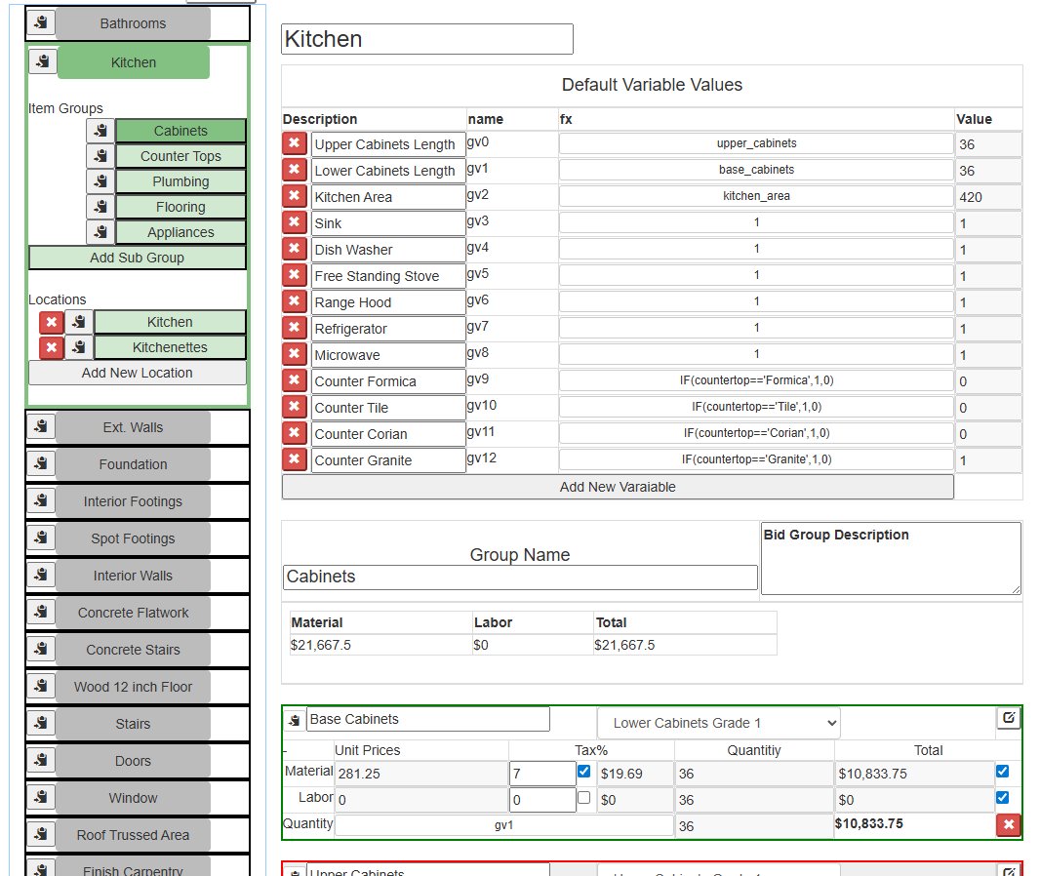
Task: Click inside the Kitchen name field at the top
Action: (426, 39)
